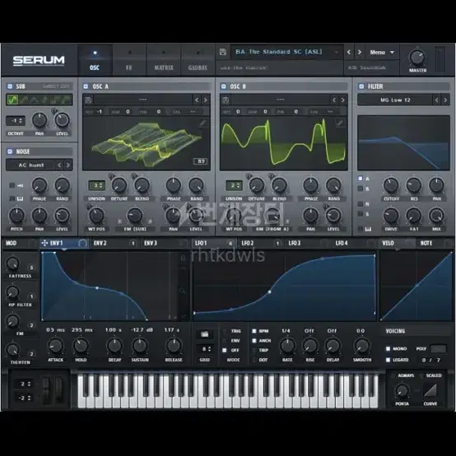The width and height of the screenshot is (456, 456).
Task: Toggle filter routing checkbox A
Action: [361, 179]
